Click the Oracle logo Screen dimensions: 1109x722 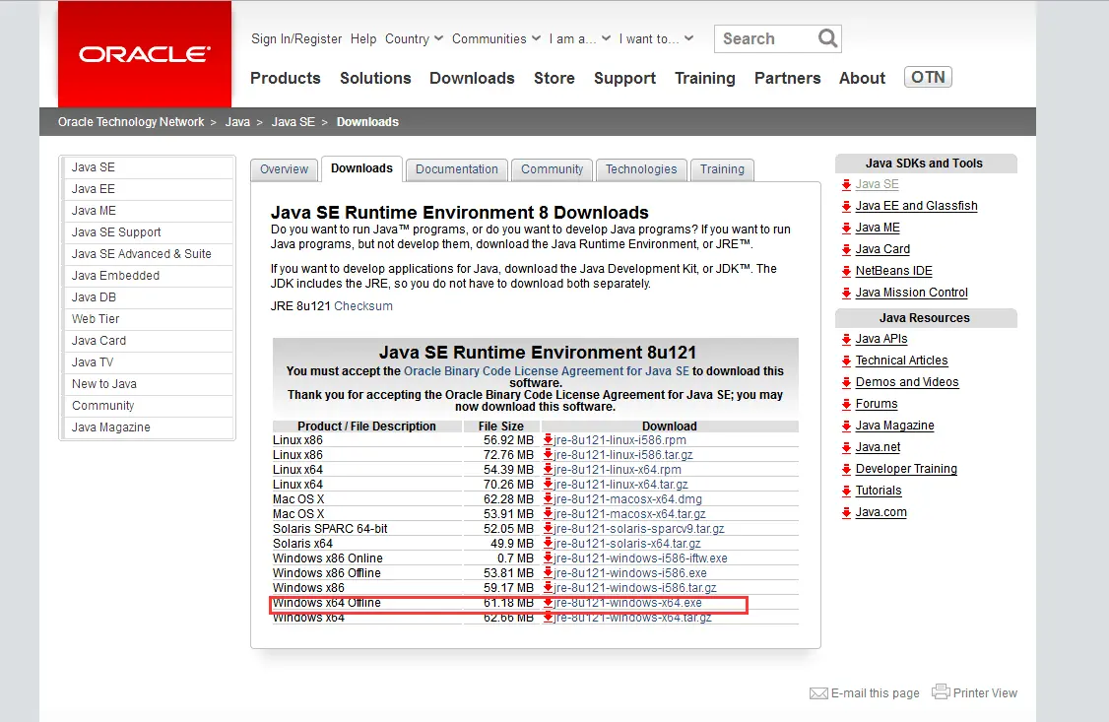[144, 54]
